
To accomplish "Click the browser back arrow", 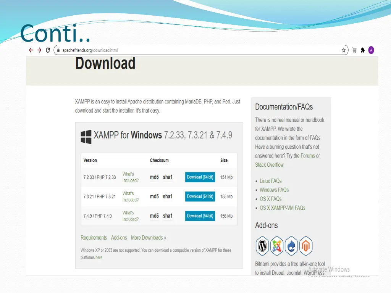I will coord(31,50).
